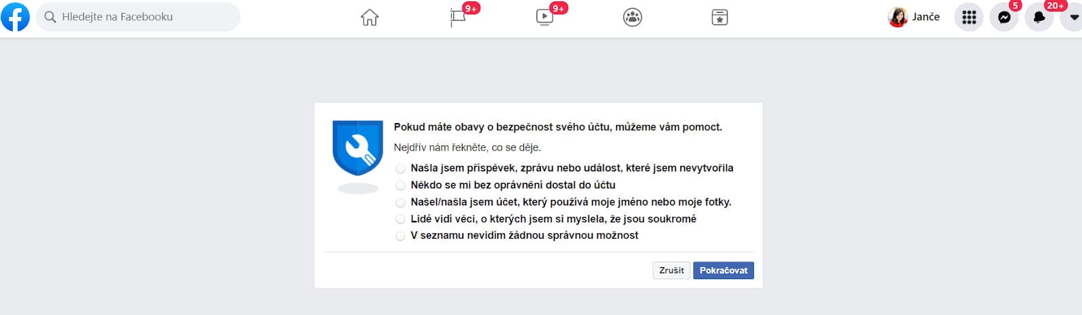
Task: Open the Watch video icon
Action: click(544, 18)
